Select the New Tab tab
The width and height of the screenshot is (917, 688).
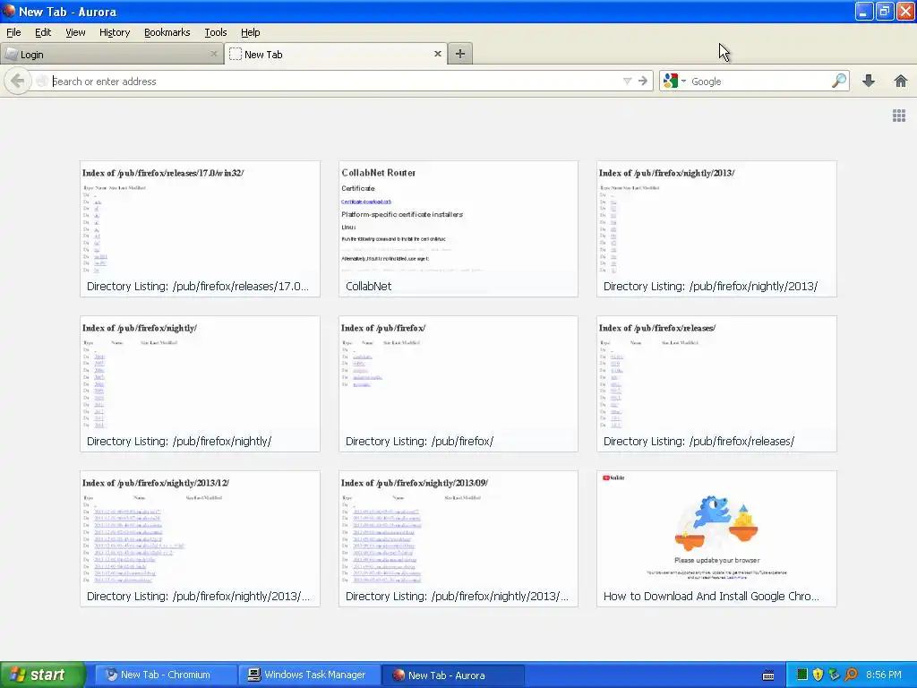pos(336,54)
